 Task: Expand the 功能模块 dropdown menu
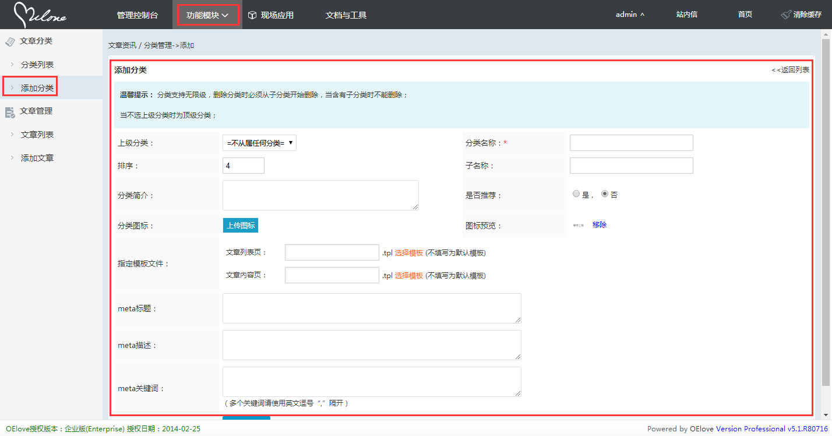click(207, 15)
